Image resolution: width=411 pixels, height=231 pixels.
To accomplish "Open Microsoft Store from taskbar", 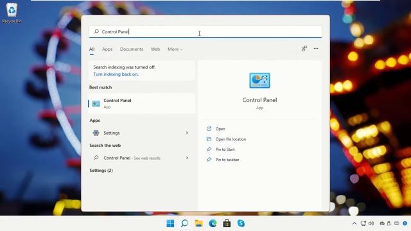I will tap(227, 223).
